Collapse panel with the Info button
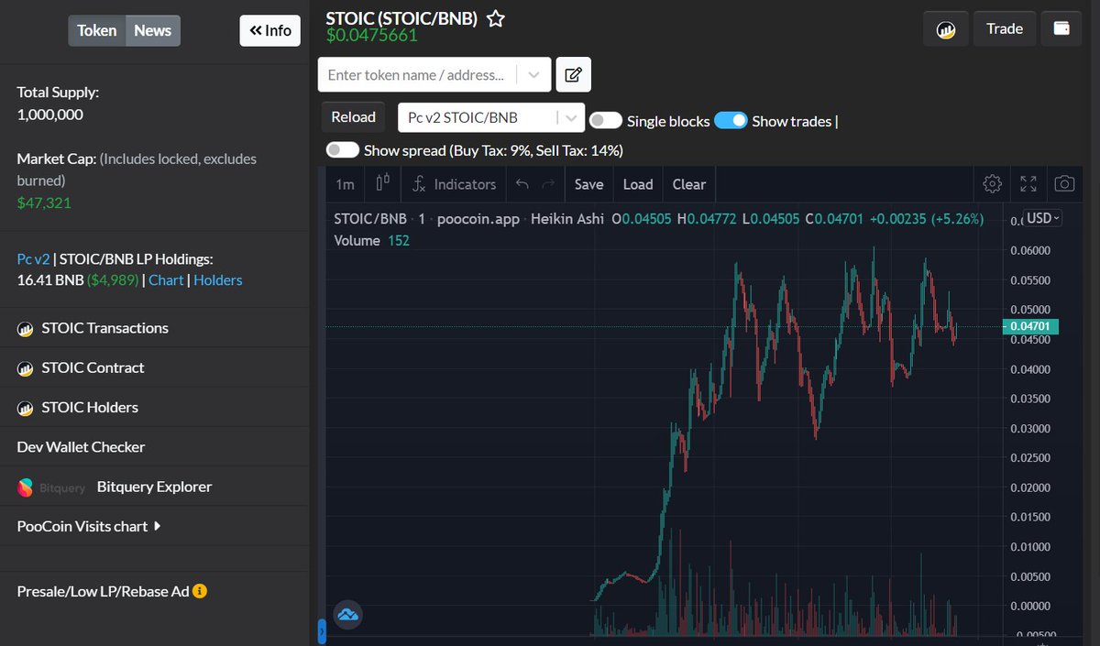The height and width of the screenshot is (646, 1100). (x=270, y=30)
